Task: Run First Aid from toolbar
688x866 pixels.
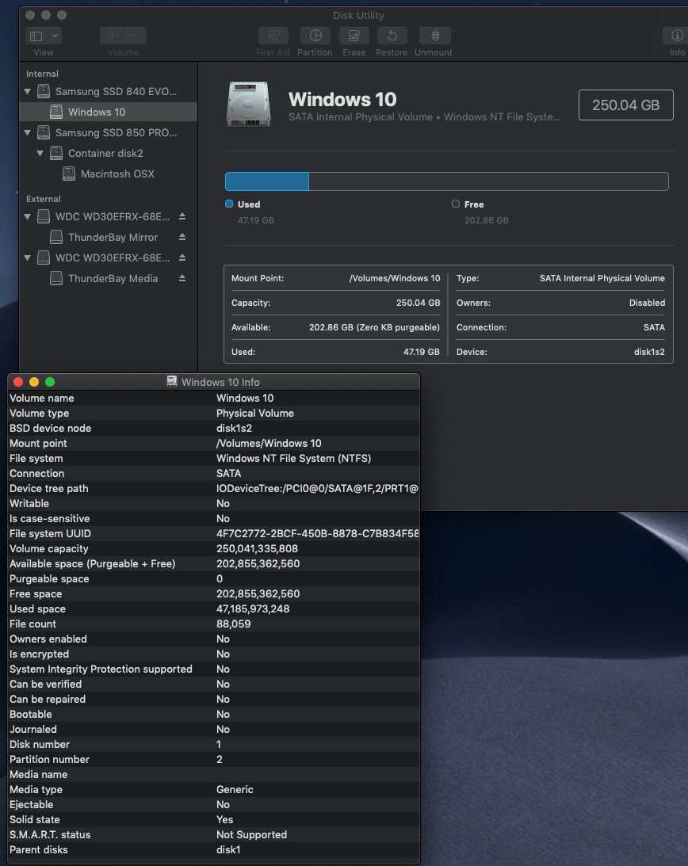Action: point(273,36)
